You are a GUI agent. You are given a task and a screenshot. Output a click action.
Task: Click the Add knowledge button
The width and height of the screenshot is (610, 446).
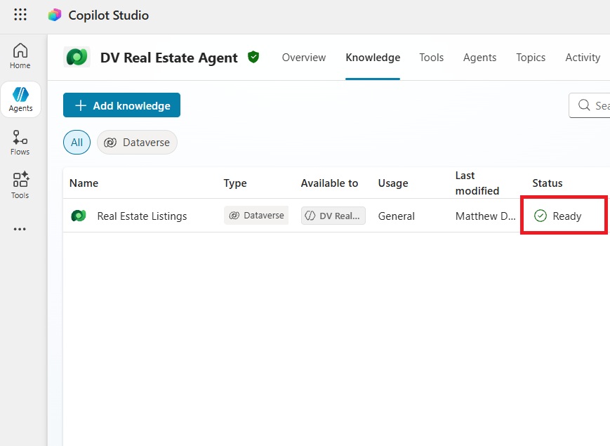click(121, 105)
